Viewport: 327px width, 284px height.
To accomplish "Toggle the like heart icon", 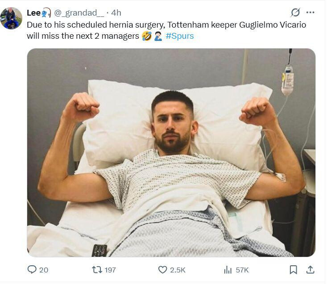I will pyautogui.click(x=163, y=270).
